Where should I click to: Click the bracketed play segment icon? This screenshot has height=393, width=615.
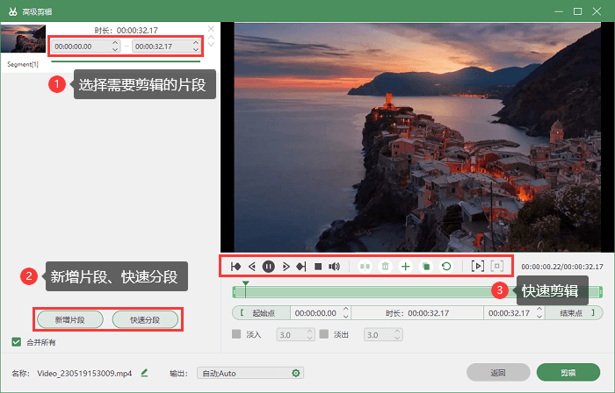pos(477,266)
